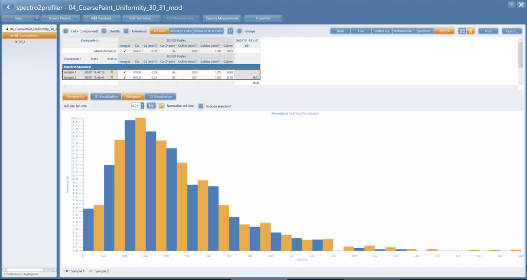Click the Export... button
Viewport: 527px width, 280px height.
click(512, 31)
